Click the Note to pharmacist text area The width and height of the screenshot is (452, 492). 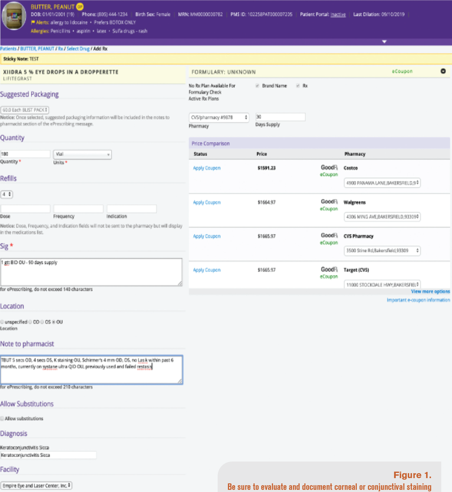click(92, 370)
